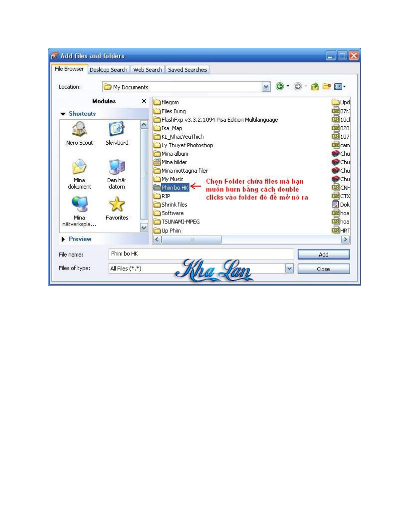407x527 pixels.
Task: Collapse the Shortcuts section
Action: point(63,114)
